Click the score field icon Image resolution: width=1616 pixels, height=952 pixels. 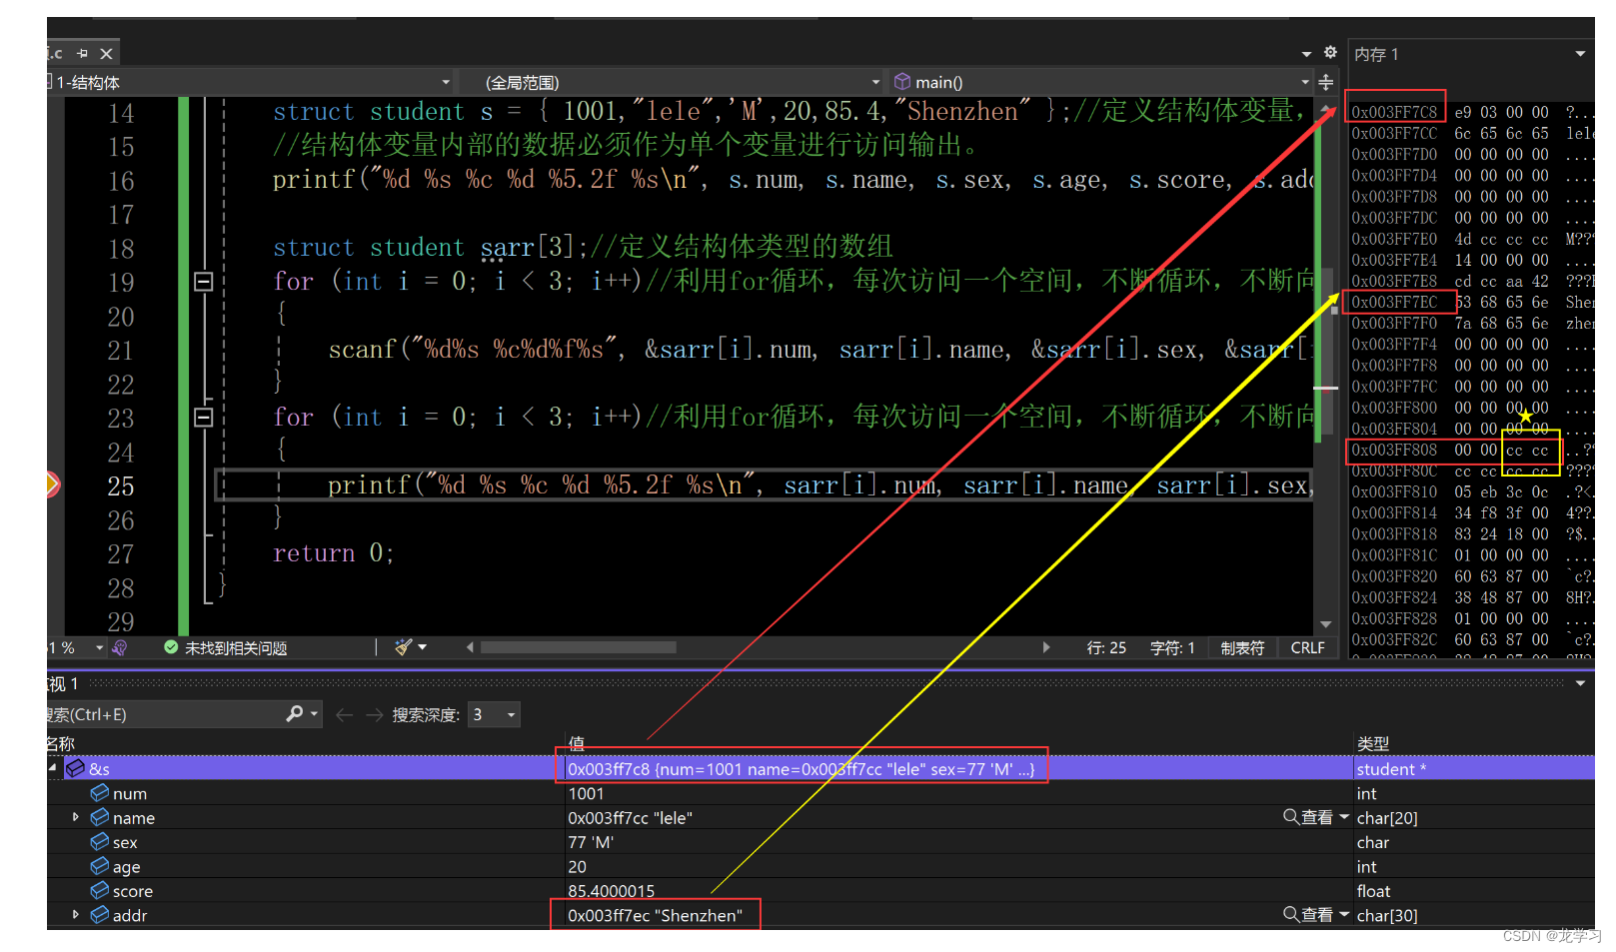point(100,890)
